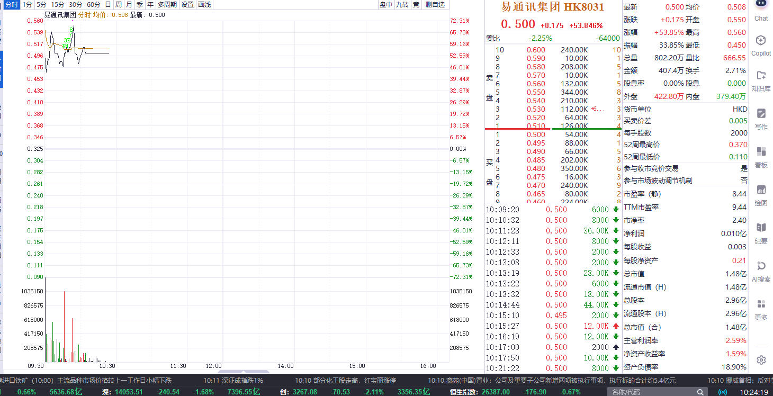This screenshot has height=396, width=773.
Task: Open the 鑫苑(中国)置业 news headline
Action: [552, 381]
